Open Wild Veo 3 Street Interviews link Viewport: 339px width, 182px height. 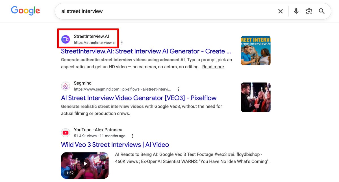(115, 145)
